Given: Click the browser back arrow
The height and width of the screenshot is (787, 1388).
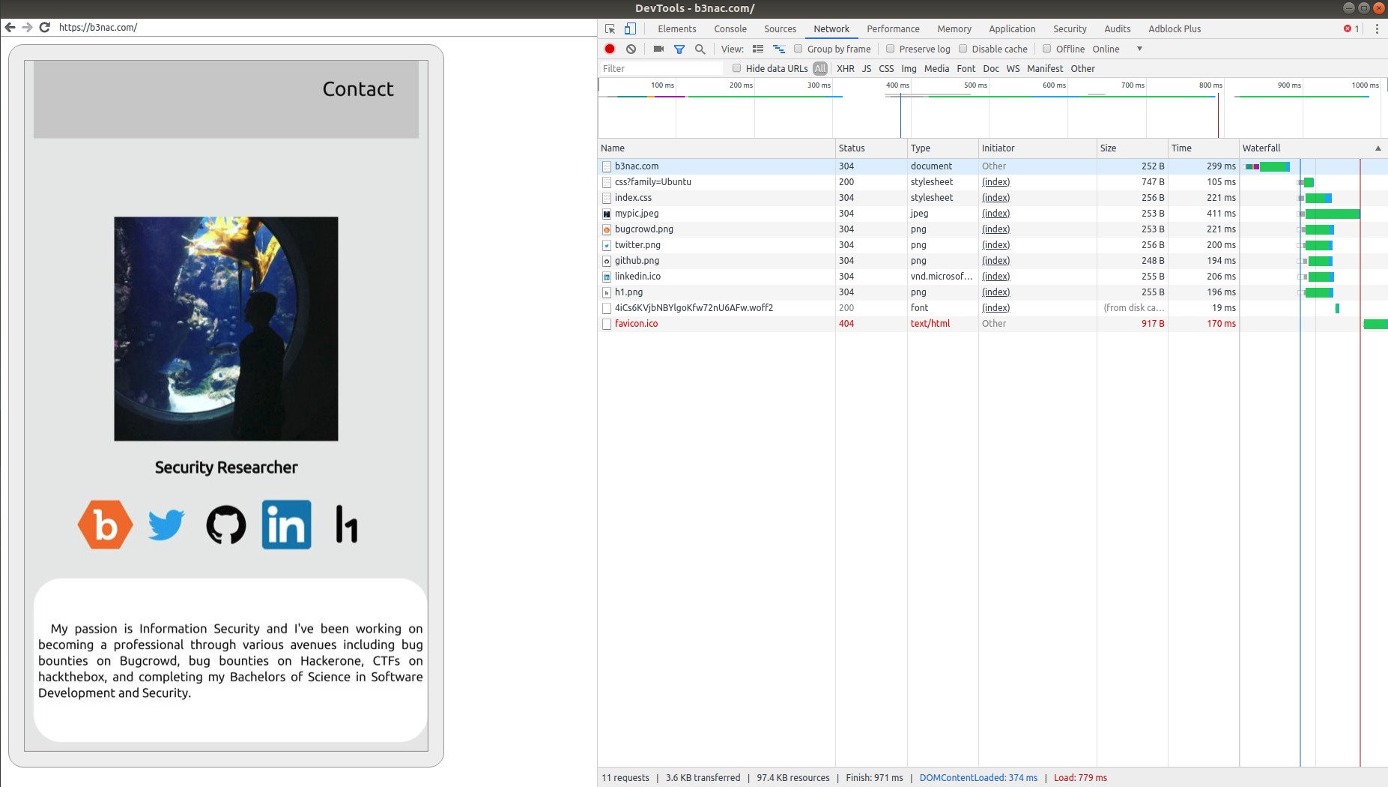Looking at the screenshot, I should click(x=10, y=27).
